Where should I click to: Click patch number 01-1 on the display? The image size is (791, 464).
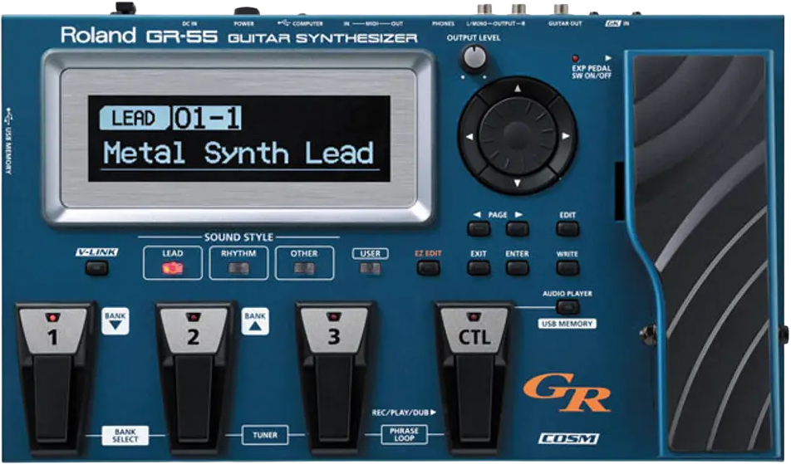[x=207, y=119]
